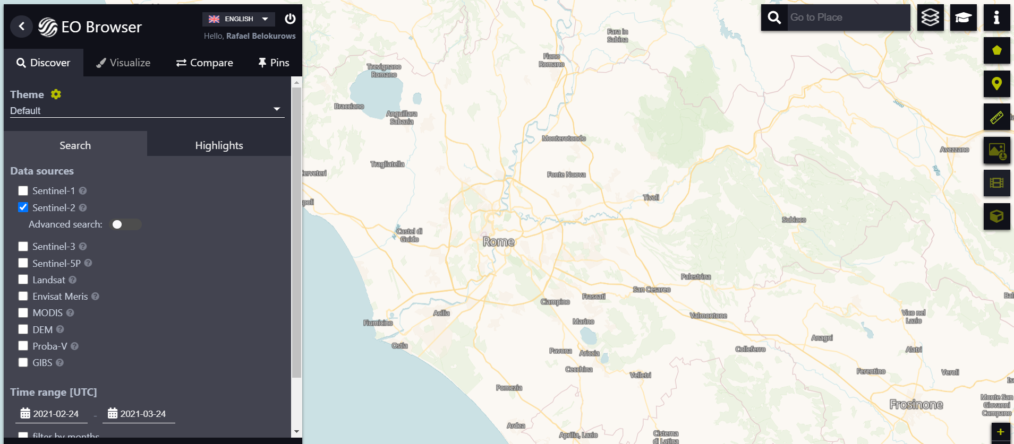
Task: Click the user name Rafael Belokurows
Action: (x=261, y=36)
